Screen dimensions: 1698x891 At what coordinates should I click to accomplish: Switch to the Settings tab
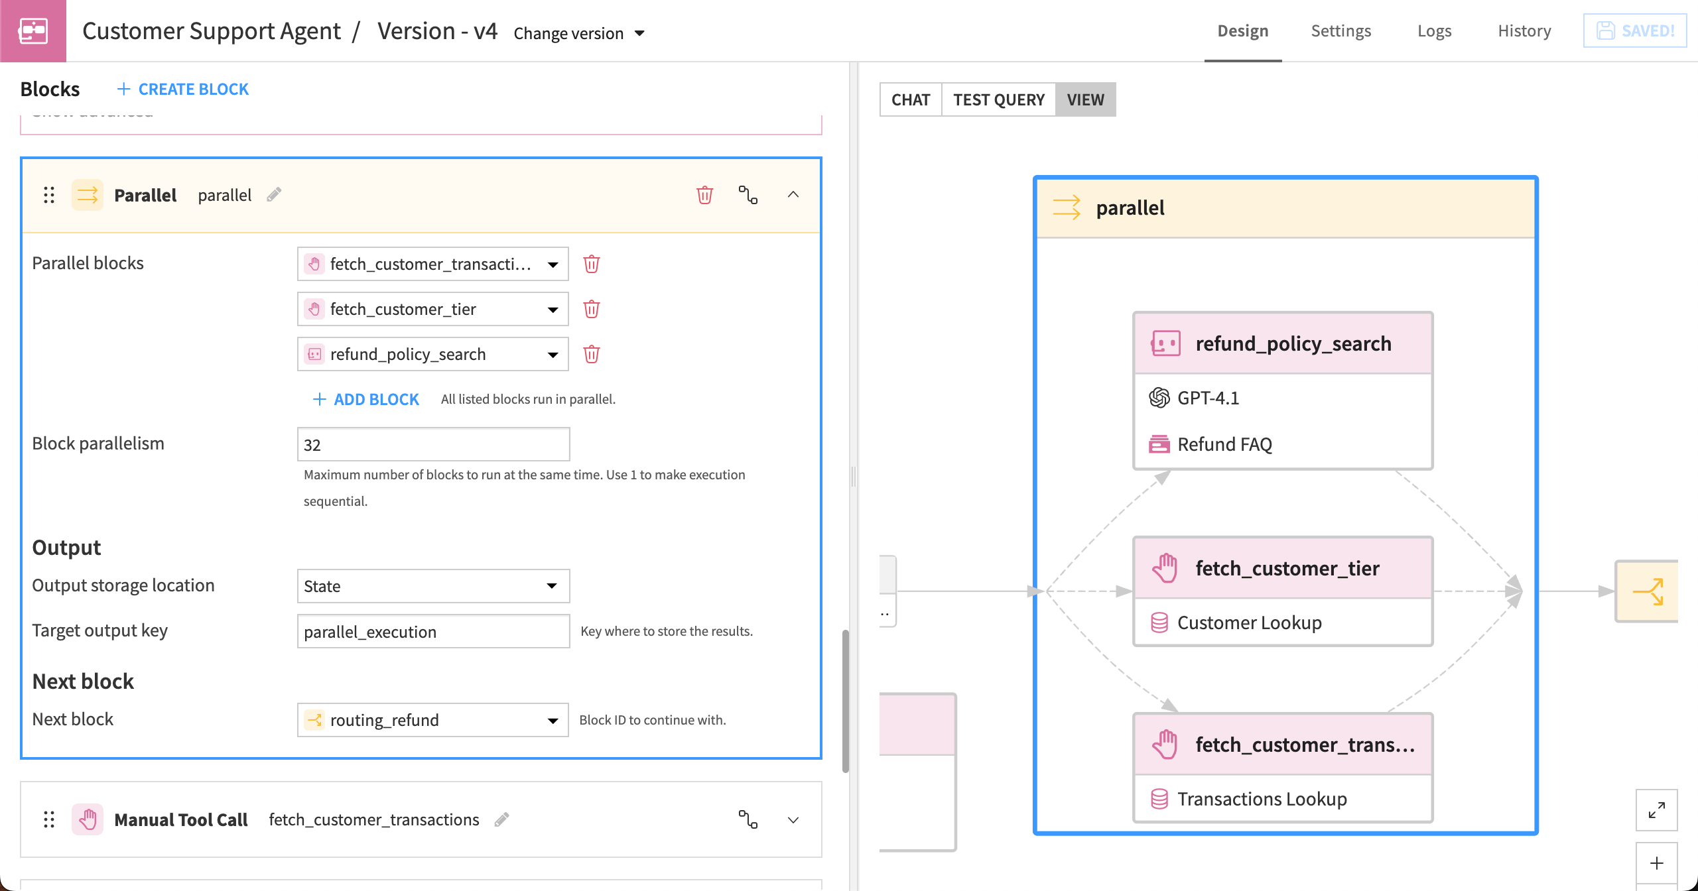(x=1340, y=30)
